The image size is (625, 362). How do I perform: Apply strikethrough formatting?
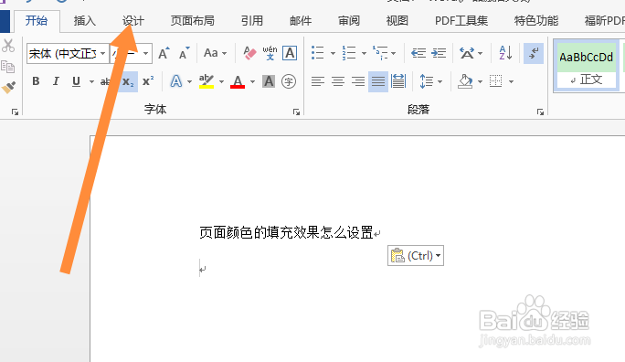[x=105, y=81]
